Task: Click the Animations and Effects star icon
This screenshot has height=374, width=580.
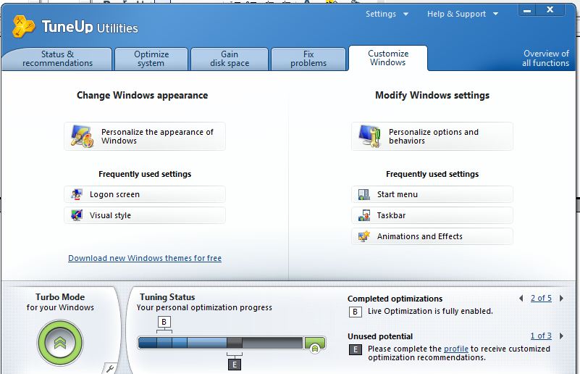Action: (365, 236)
